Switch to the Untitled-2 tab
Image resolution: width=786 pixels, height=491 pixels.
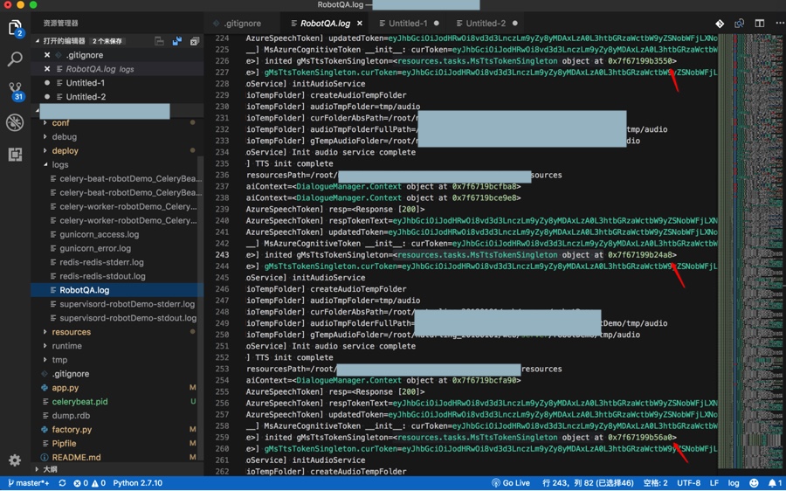coord(486,24)
